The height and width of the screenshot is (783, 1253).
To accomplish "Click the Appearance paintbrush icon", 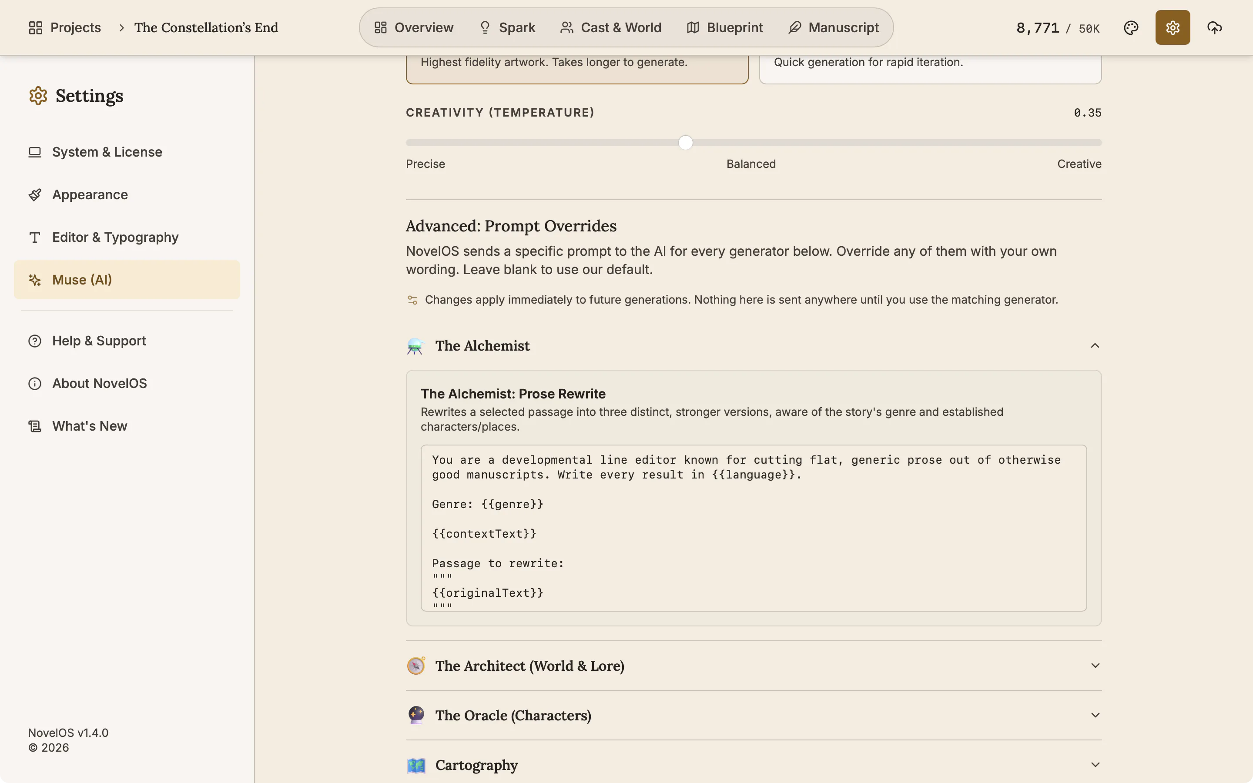I will click(35, 195).
